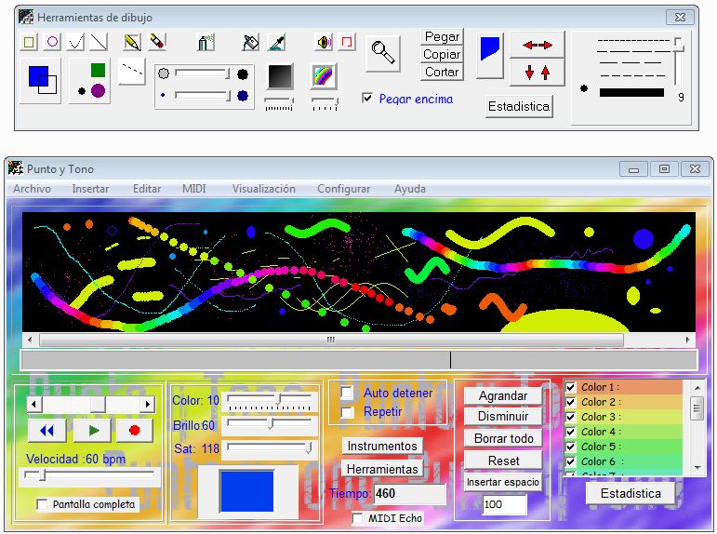
Task: Open the Archivo menu
Action: coord(32,189)
